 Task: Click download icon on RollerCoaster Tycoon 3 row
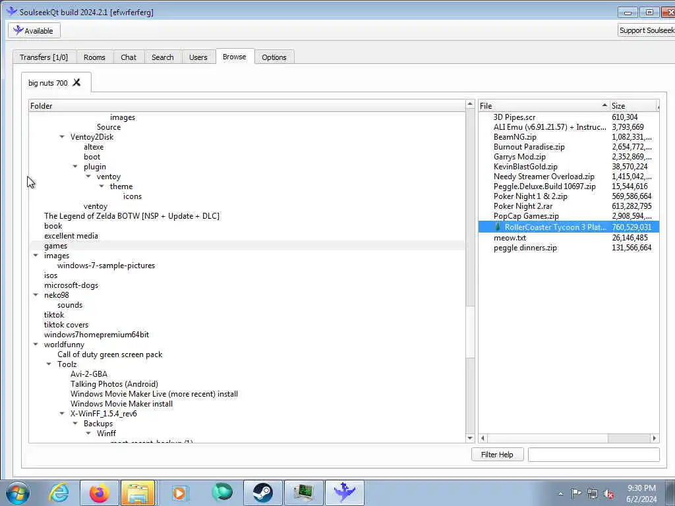click(498, 227)
